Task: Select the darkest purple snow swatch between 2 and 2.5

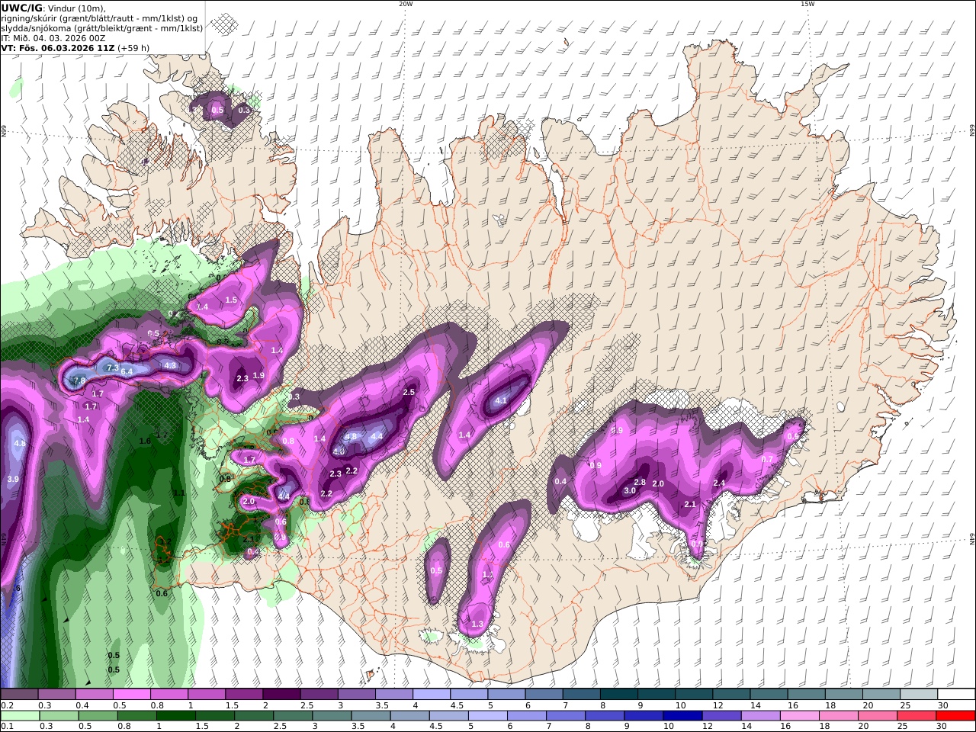Action: (x=281, y=694)
